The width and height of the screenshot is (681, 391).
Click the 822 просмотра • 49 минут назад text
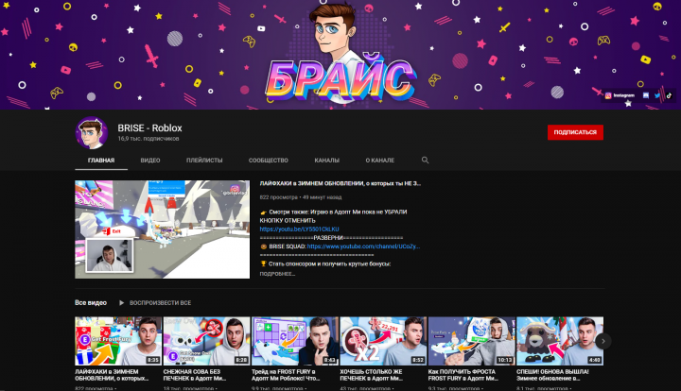pos(301,197)
